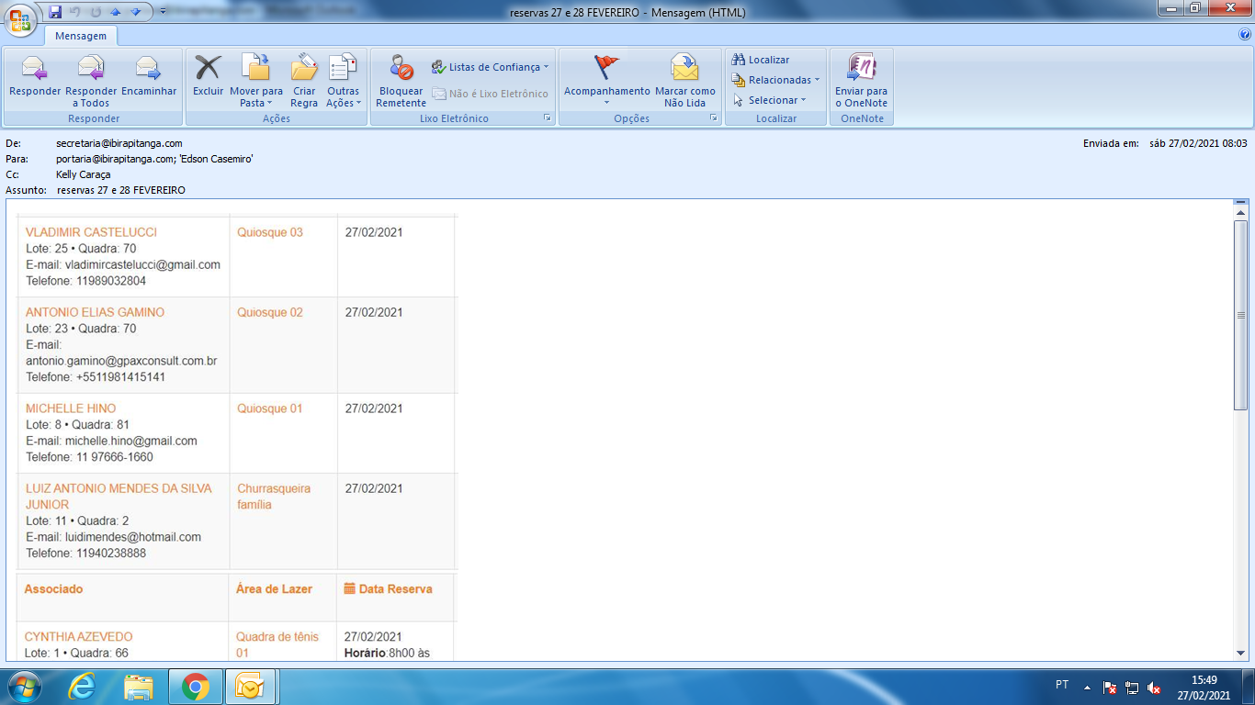Expand Outras Ações menu
Viewport: 1255px width, 705px height.
click(344, 97)
